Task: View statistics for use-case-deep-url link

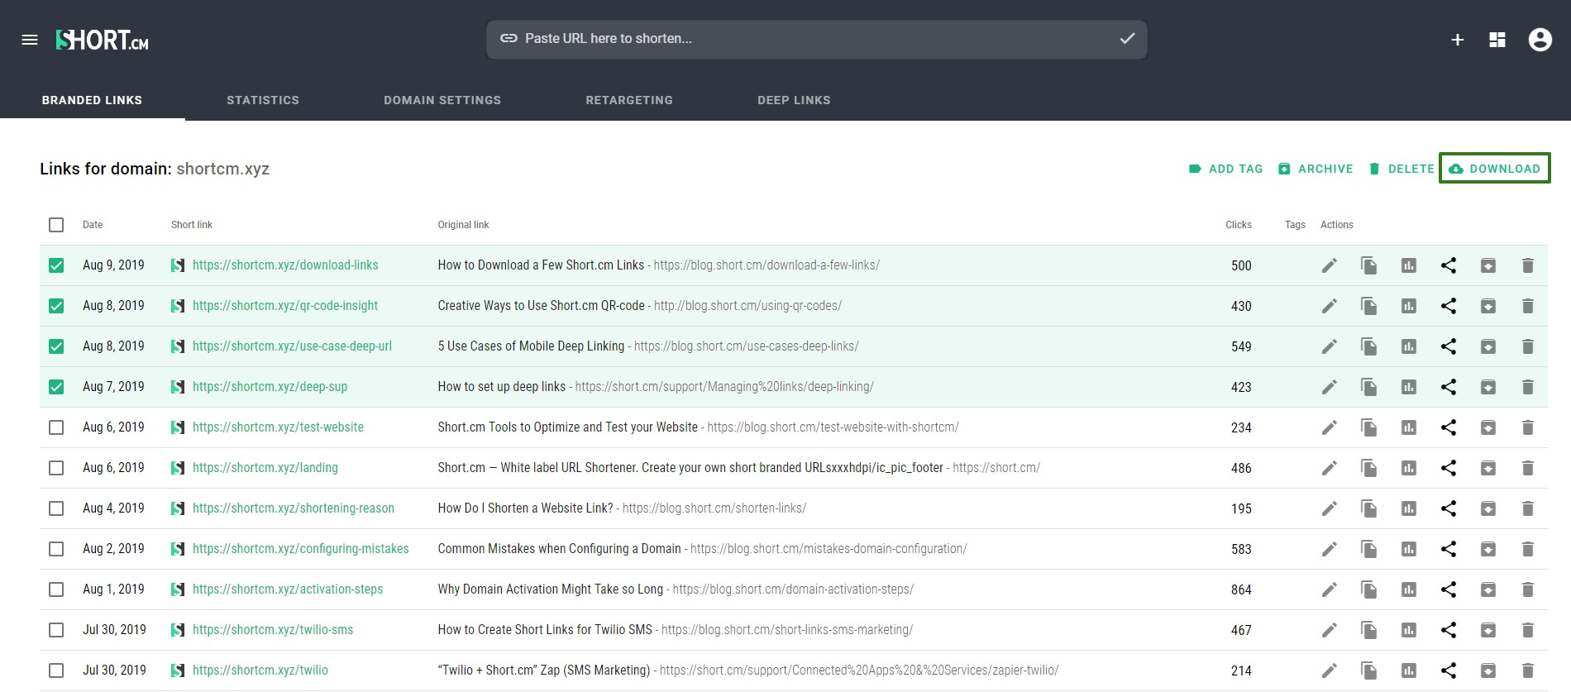Action: (1409, 346)
